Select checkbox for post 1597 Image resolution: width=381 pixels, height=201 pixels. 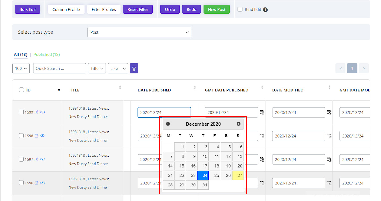pos(21,159)
